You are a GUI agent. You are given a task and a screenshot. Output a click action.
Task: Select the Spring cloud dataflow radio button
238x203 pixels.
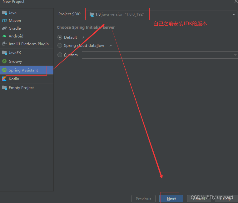(60, 46)
